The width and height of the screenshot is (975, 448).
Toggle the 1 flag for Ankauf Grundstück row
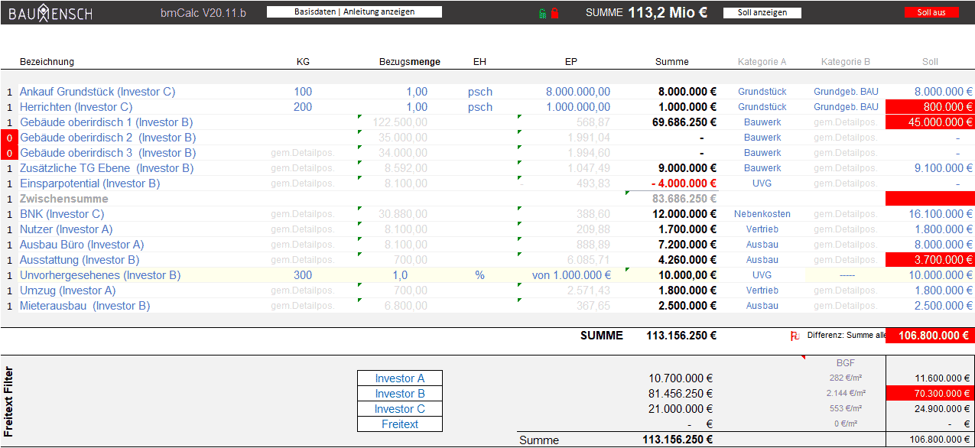point(9,92)
